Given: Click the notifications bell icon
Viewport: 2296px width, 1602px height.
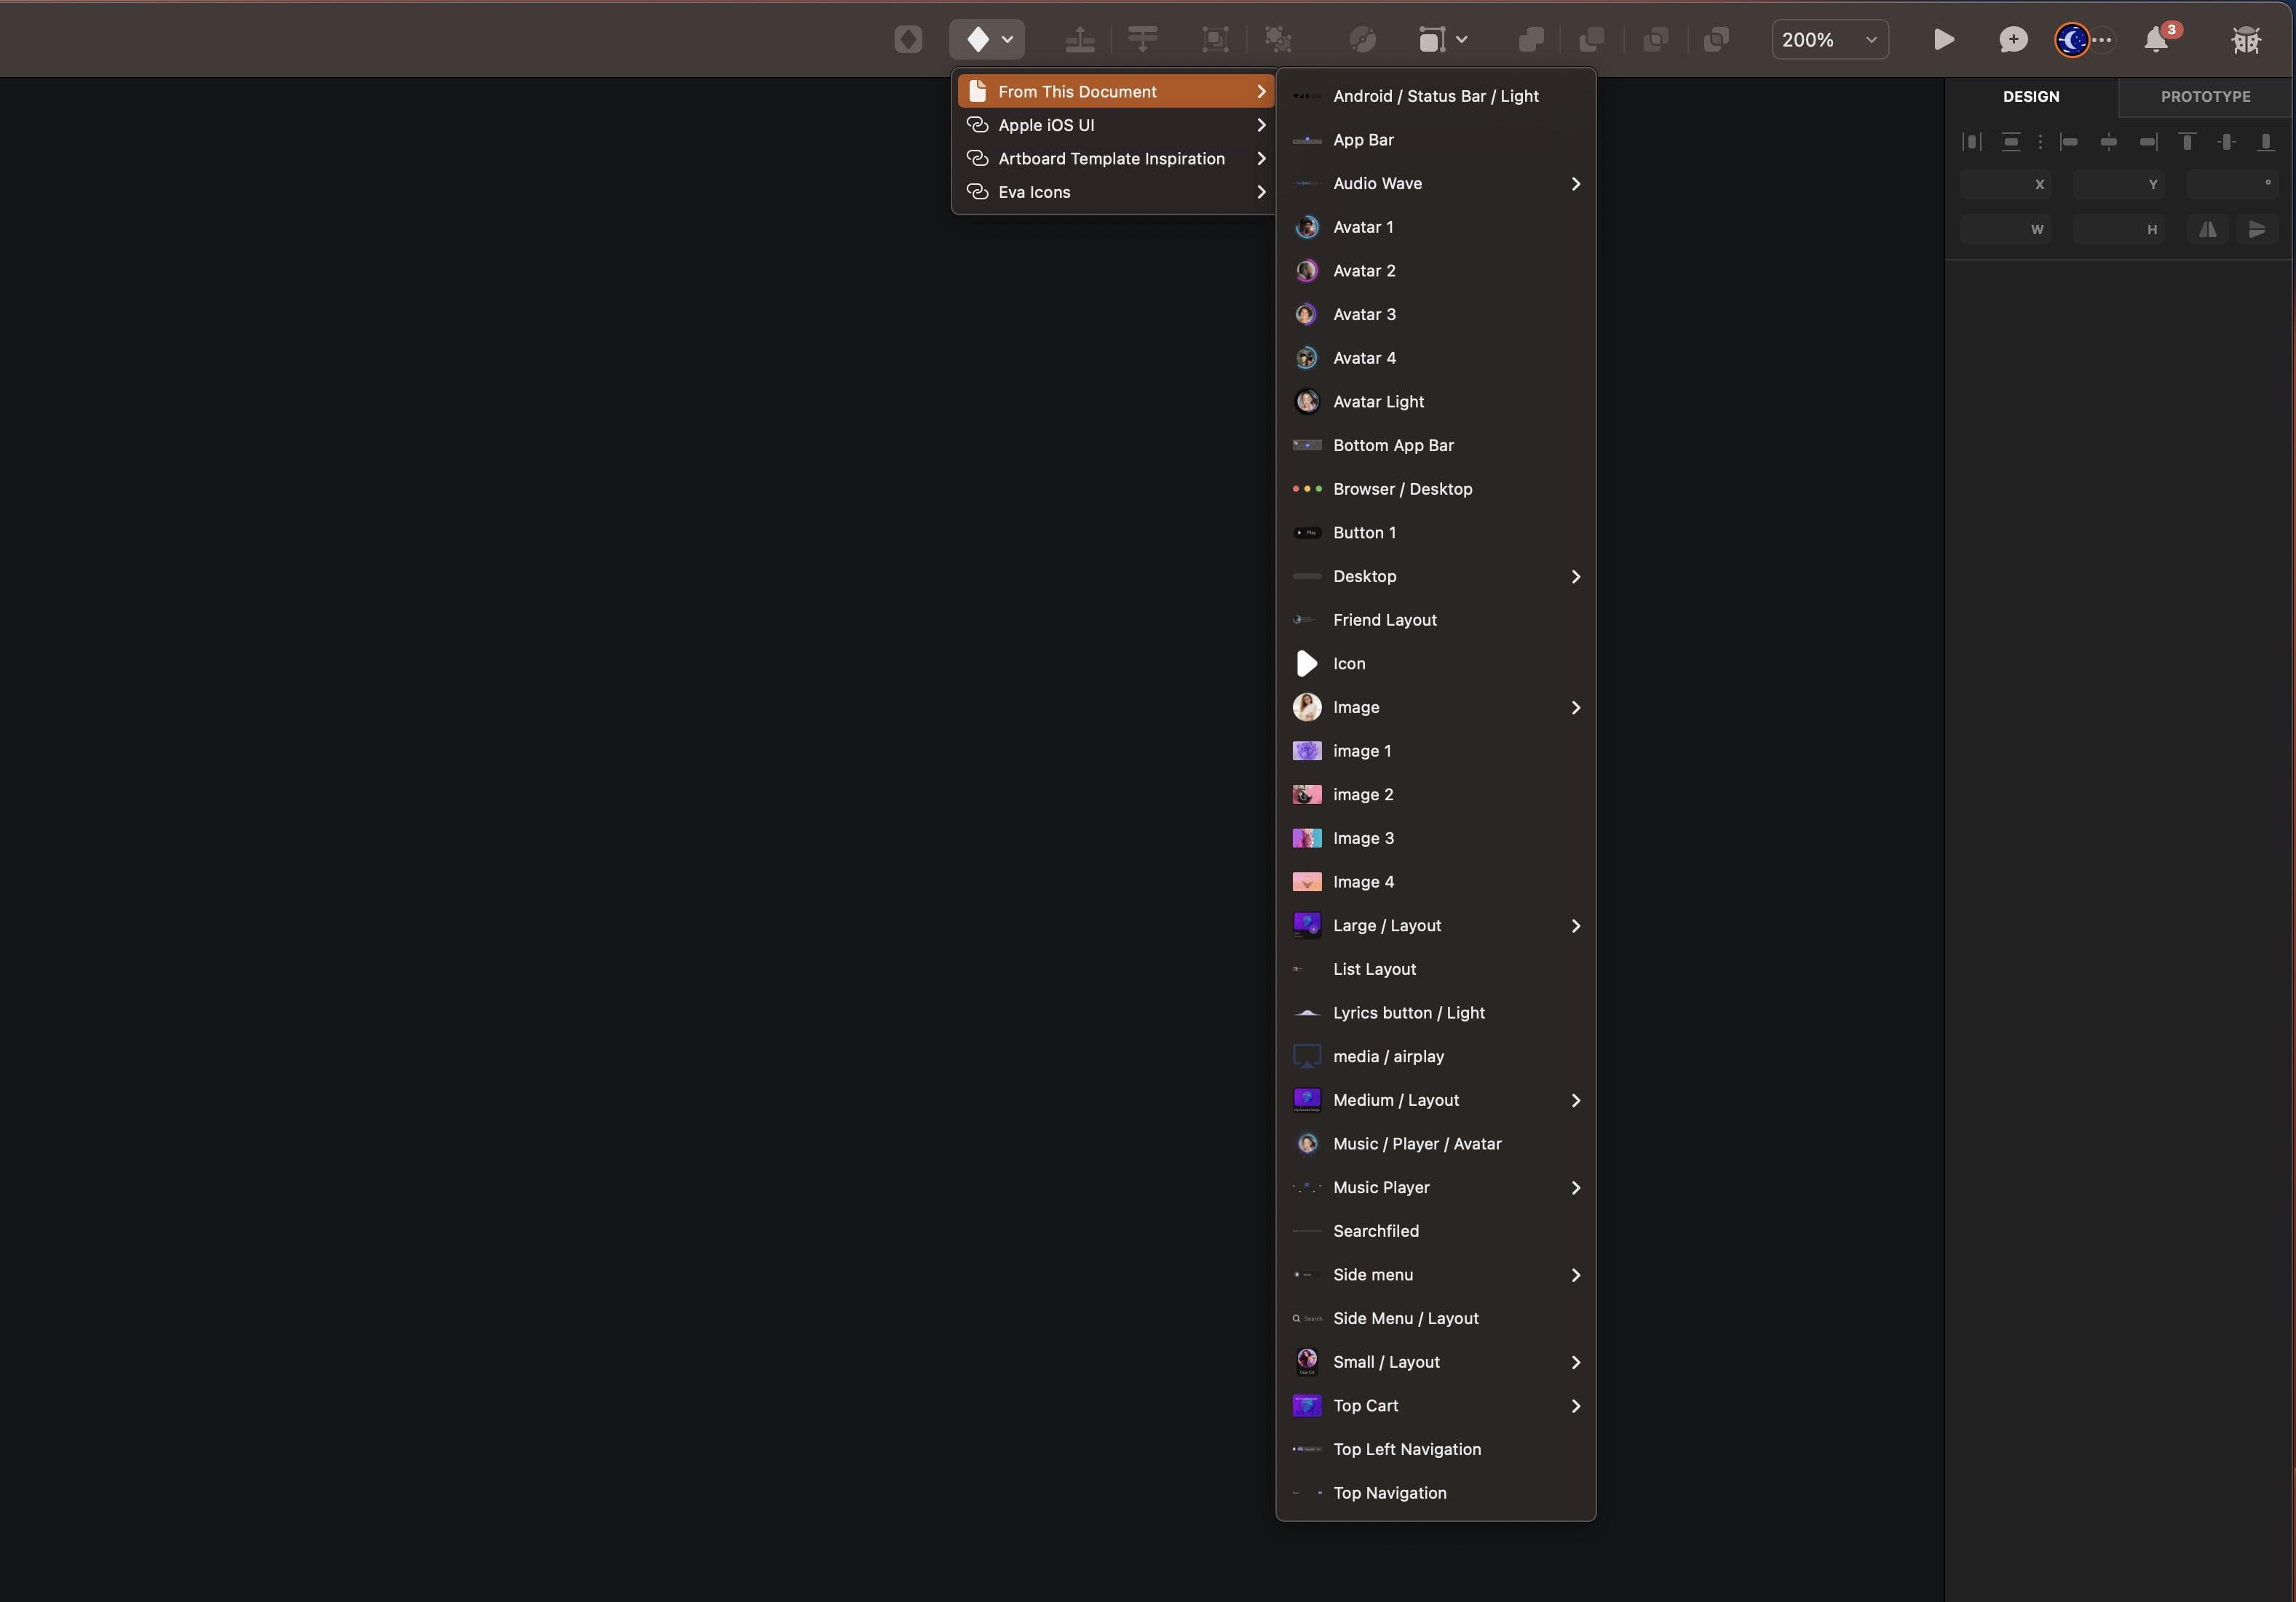Looking at the screenshot, I should (2156, 40).
